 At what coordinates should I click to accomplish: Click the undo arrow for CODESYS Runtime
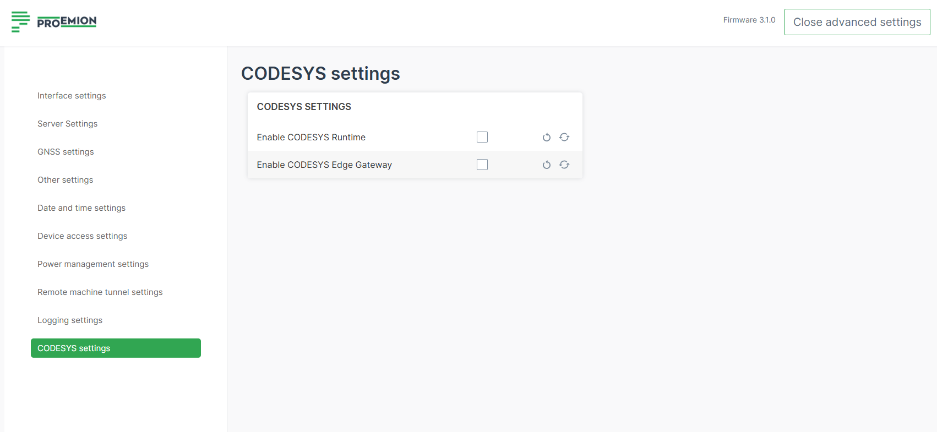click(546, 138)
